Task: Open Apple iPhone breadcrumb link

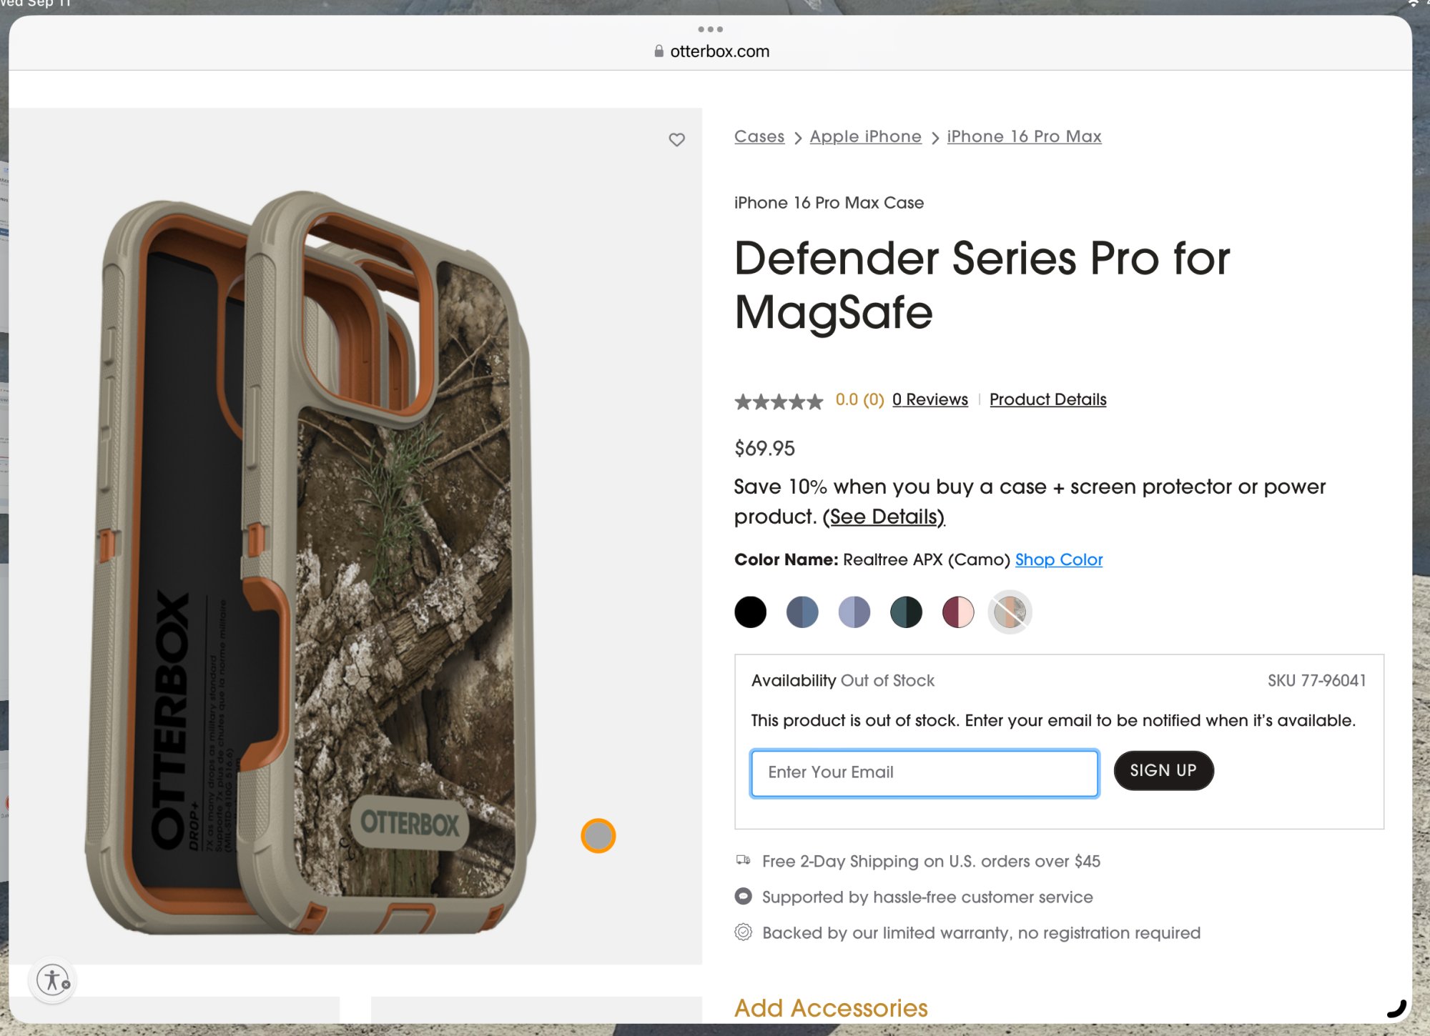Action: [865, 136]
